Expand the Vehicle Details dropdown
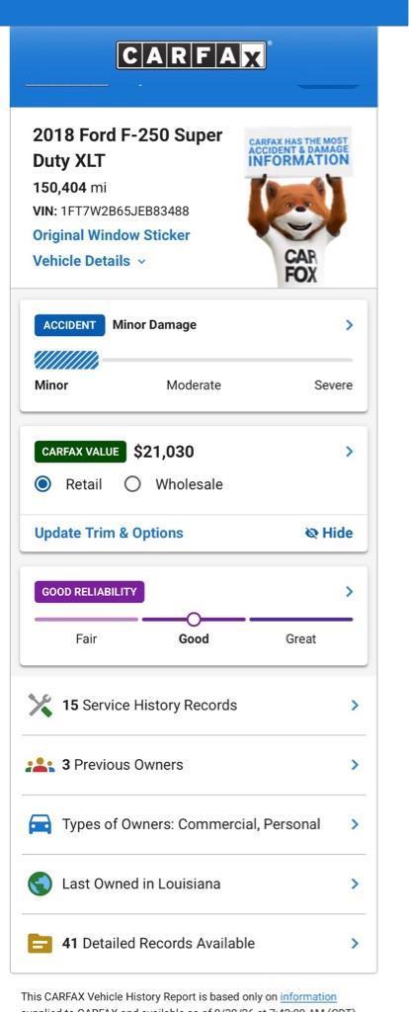This screenshot has height=1012, width=409. pos(89,261)
